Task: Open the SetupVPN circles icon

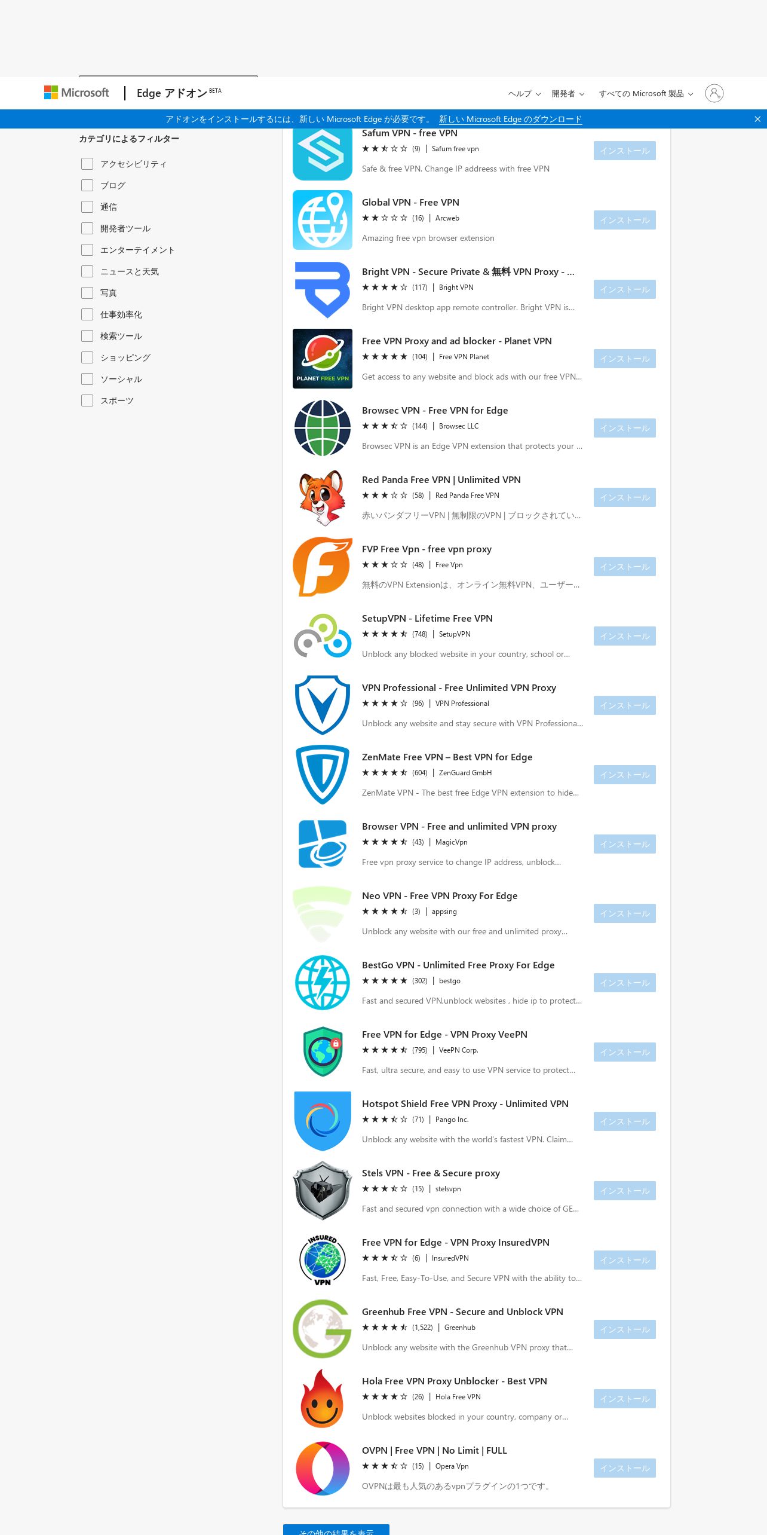Action: (x=323, y=636)
